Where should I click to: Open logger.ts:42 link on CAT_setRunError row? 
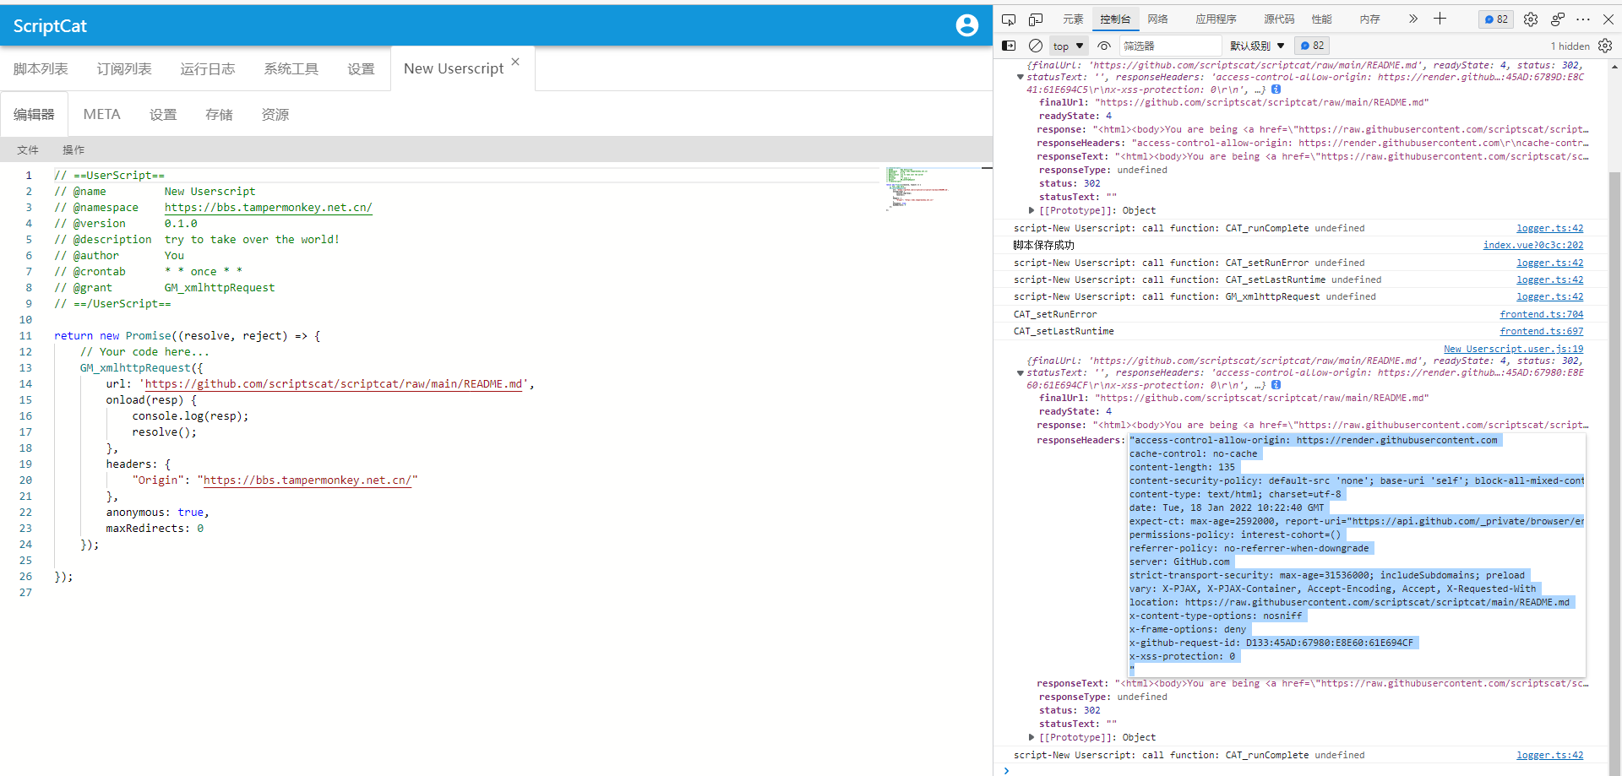1550,263
